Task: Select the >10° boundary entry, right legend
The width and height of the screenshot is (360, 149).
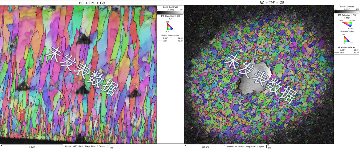Action: tap(346, 52)
